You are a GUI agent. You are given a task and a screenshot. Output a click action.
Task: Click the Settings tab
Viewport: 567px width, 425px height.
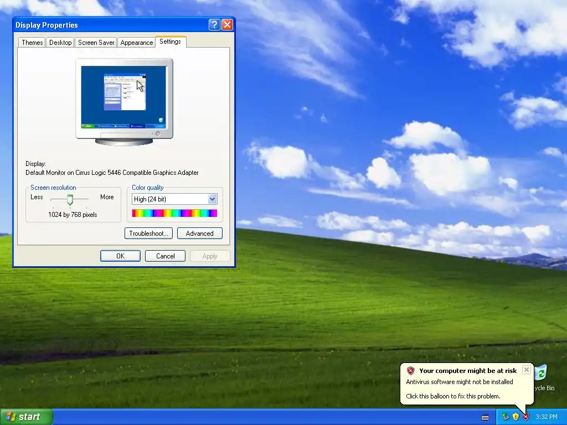(x=171, y=42)
